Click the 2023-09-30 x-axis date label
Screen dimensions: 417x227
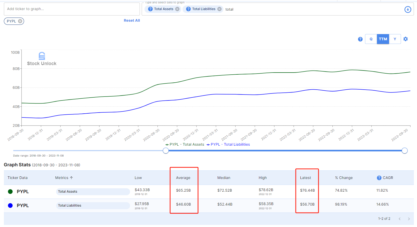(x=400, y=135)
